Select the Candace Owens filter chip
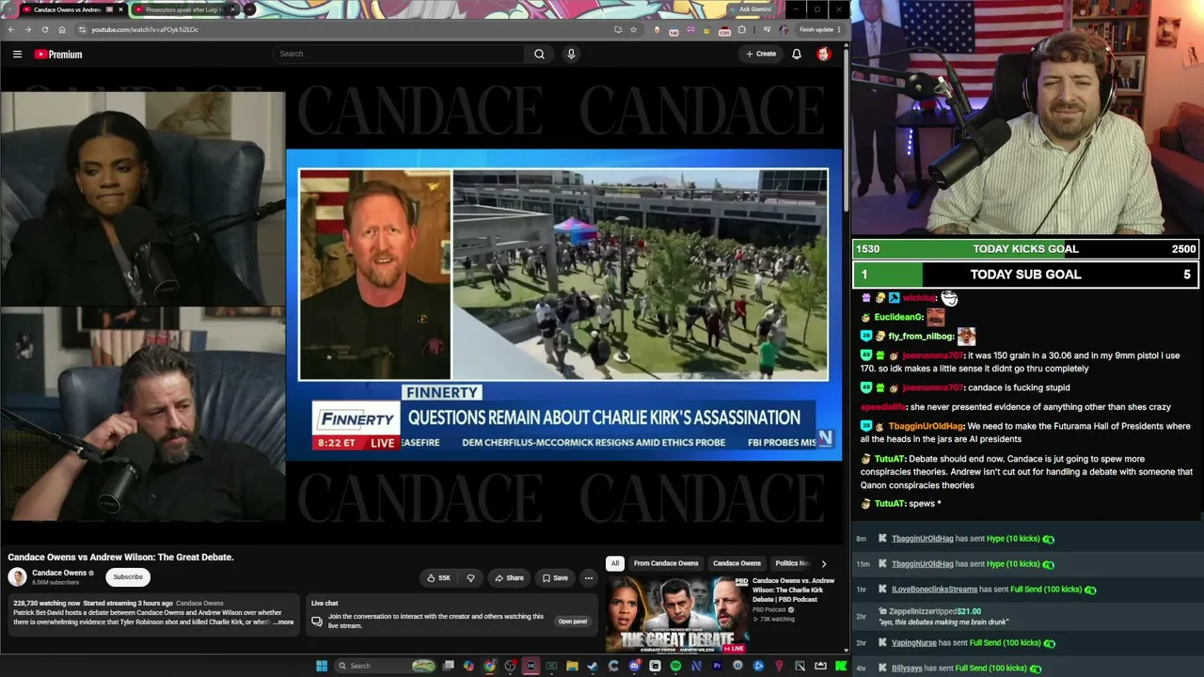Viewport: 1204px width, 677px height. (x=737, y=563)
